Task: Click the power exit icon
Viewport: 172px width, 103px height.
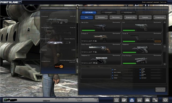Action: click(x=165, y=100)
